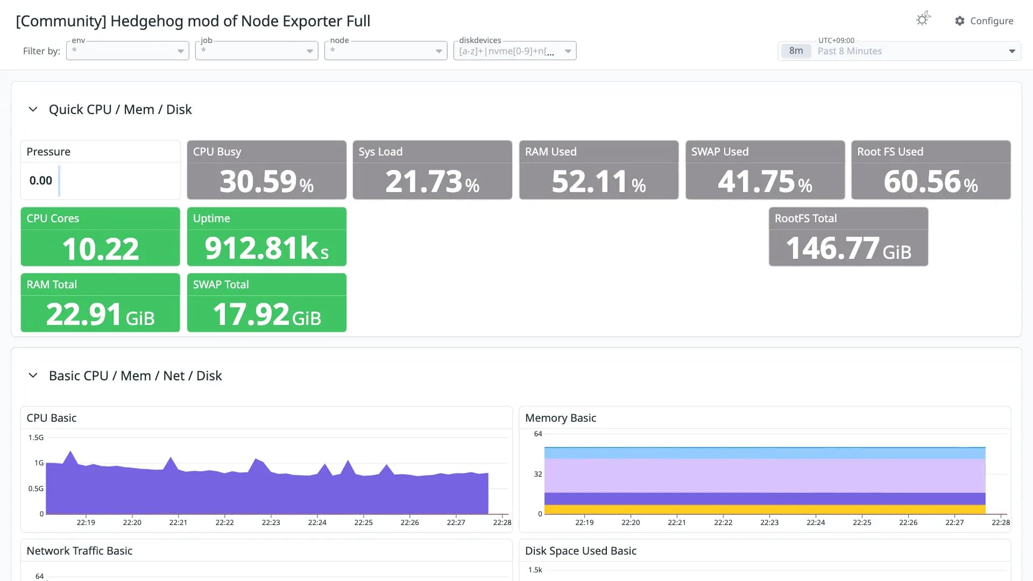Viewport: 1033px width, 581px height.
Task: Click the Root FS Used 60.56% value
Action: pyautogui.click(x=931, y=181)
